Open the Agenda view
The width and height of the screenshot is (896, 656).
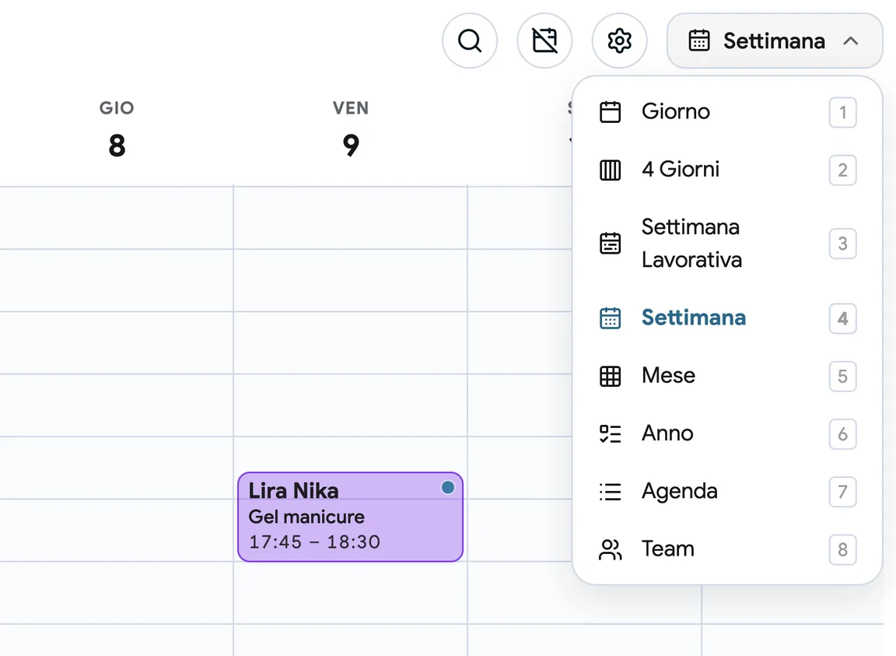pos(727,491)
